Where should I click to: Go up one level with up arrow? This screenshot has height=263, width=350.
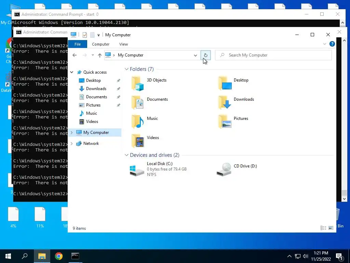coord(100,55)
